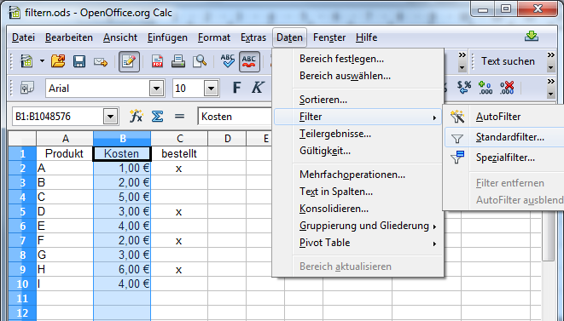
Task: Toggle AutoSpellcheck icon
Action: pyautogui.click(x=249, y=61)
